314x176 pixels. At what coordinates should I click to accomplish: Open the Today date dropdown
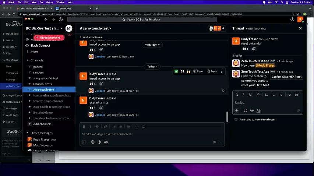pos(152,67)
